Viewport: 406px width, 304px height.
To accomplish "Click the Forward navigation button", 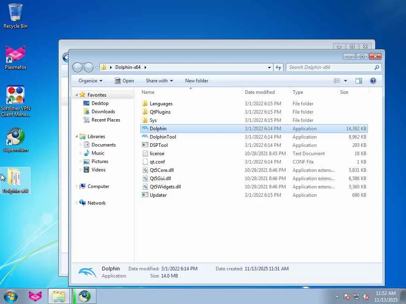I will 88,67.
